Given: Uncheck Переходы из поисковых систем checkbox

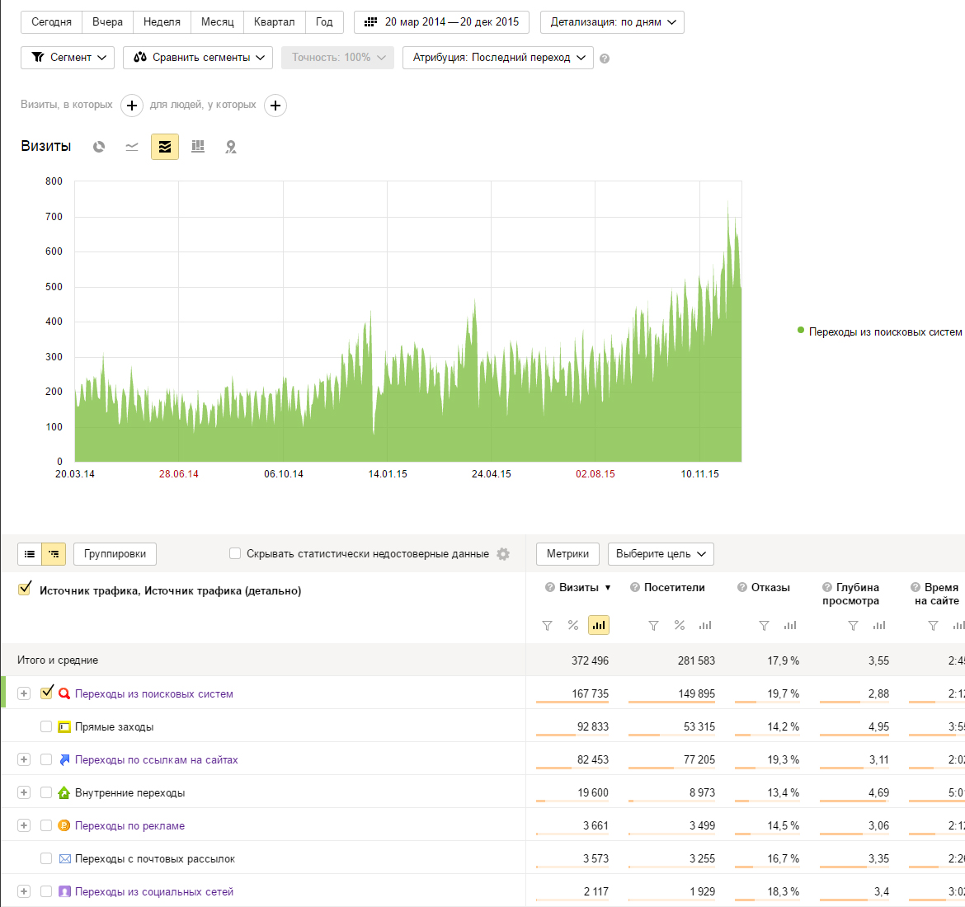Looking at the screenshot, I should click(x=47, y=693).
